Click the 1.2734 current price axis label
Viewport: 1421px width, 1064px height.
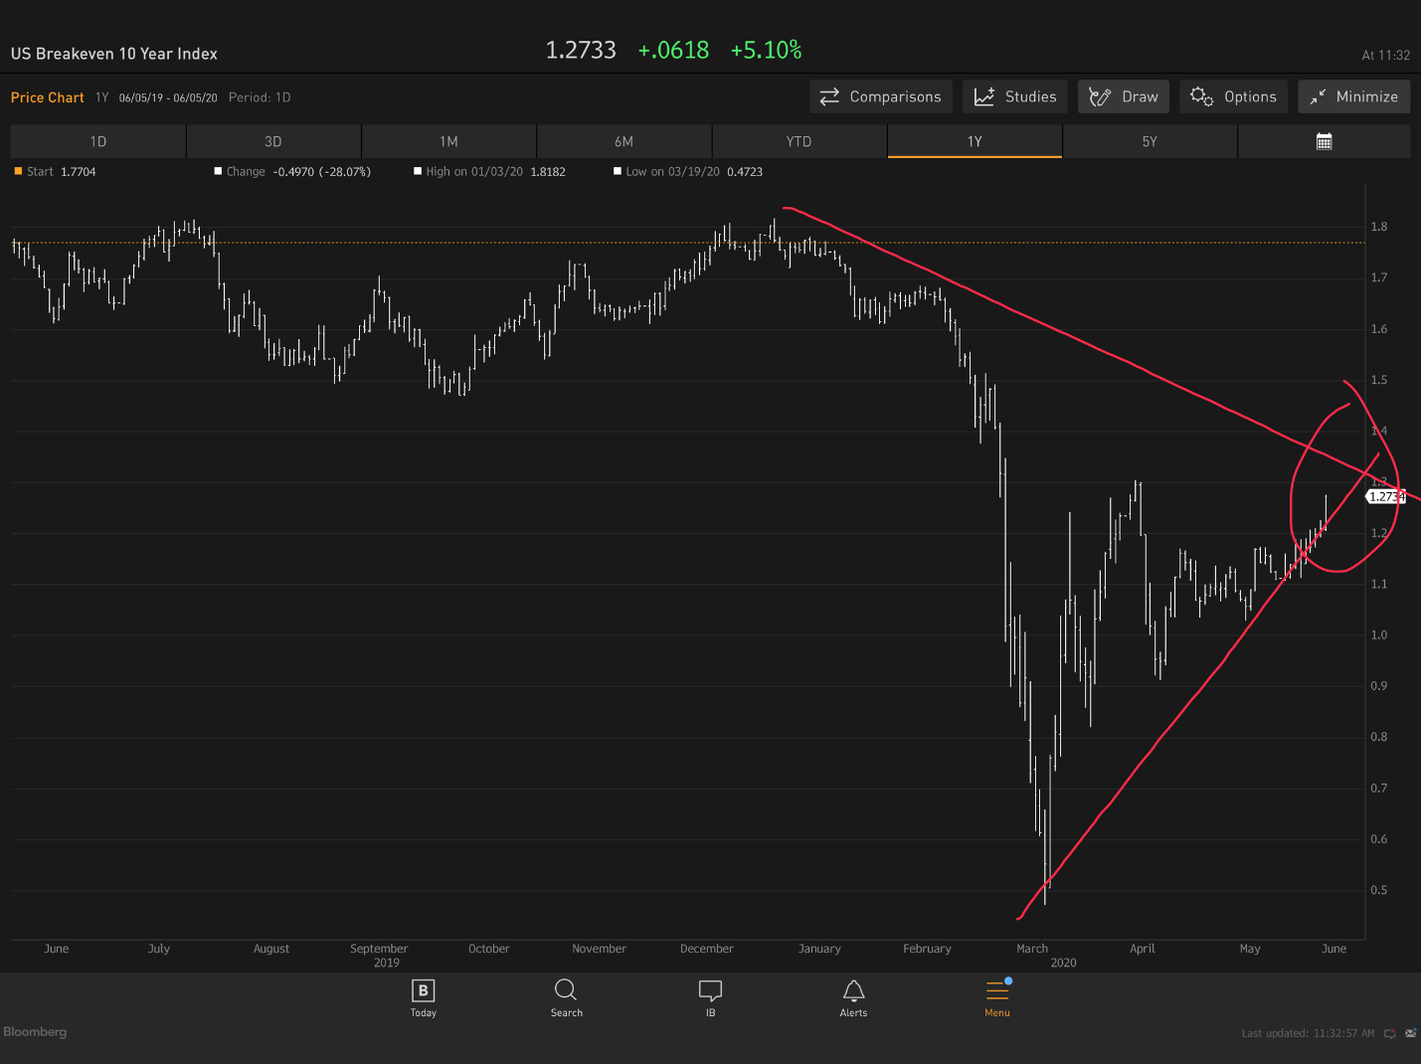[1386, 496]
